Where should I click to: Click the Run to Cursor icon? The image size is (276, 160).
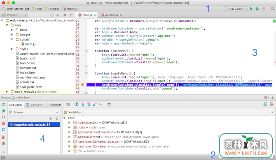coord(101,105)
